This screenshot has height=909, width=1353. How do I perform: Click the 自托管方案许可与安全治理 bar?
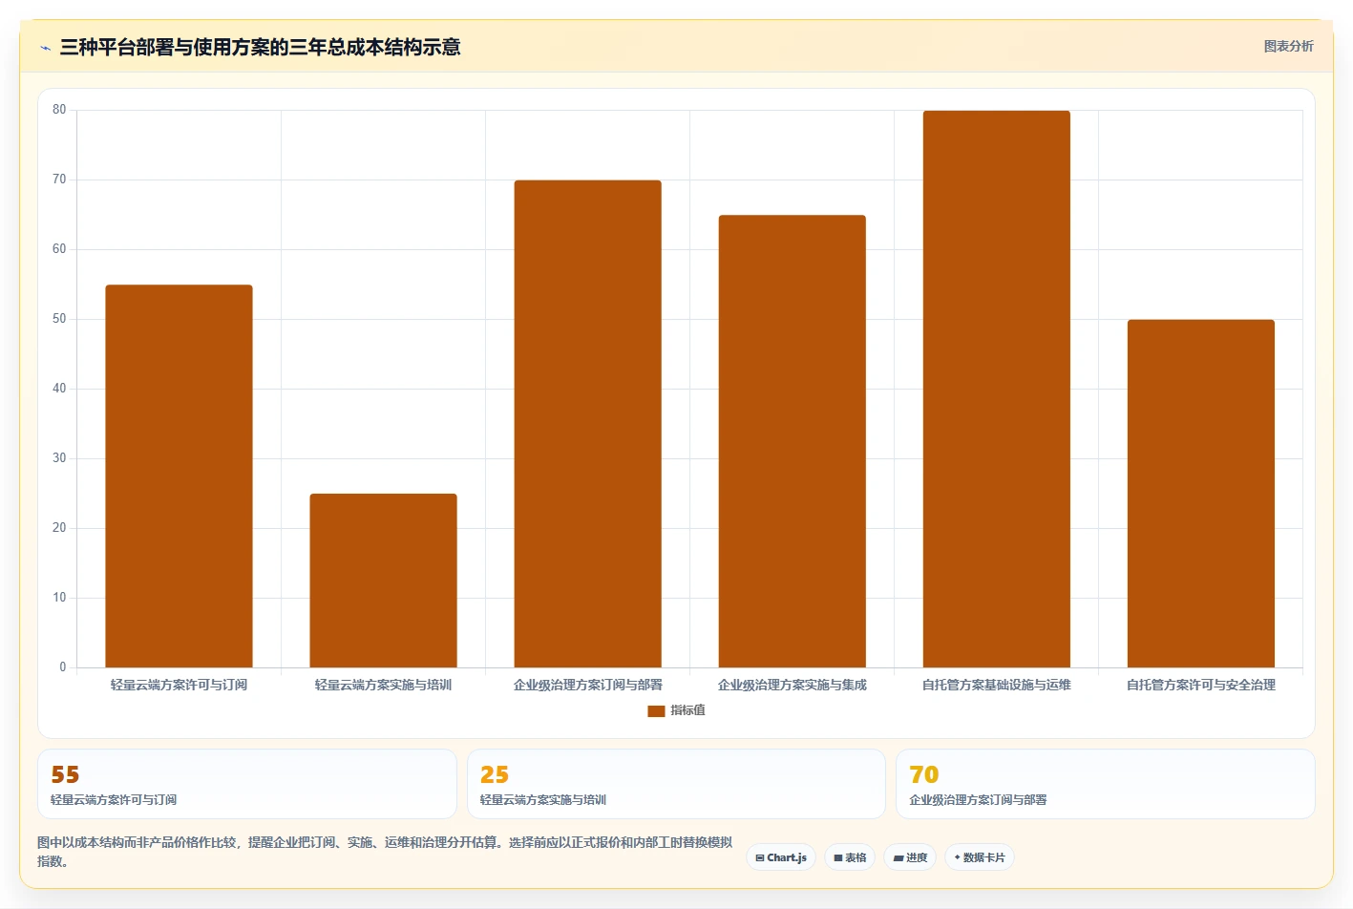pyautogui.click(x=1201, y=494)
